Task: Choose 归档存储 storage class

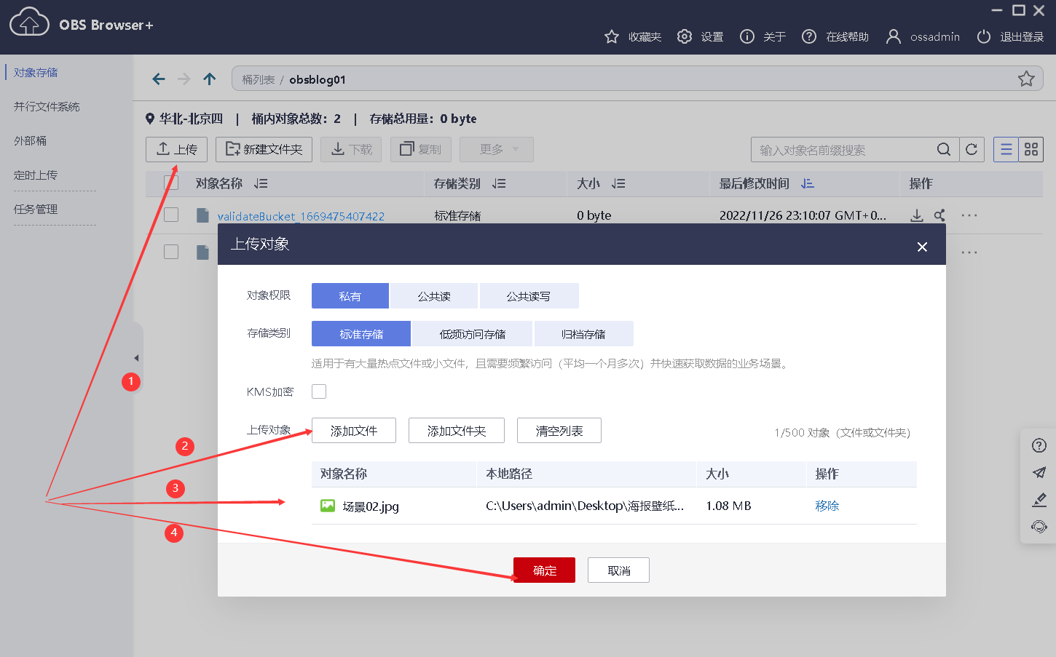Action: [x=584, y=334]
